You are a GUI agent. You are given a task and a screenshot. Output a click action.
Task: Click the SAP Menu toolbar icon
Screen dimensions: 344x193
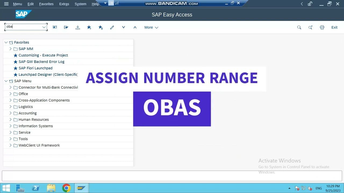click(66, 27)
